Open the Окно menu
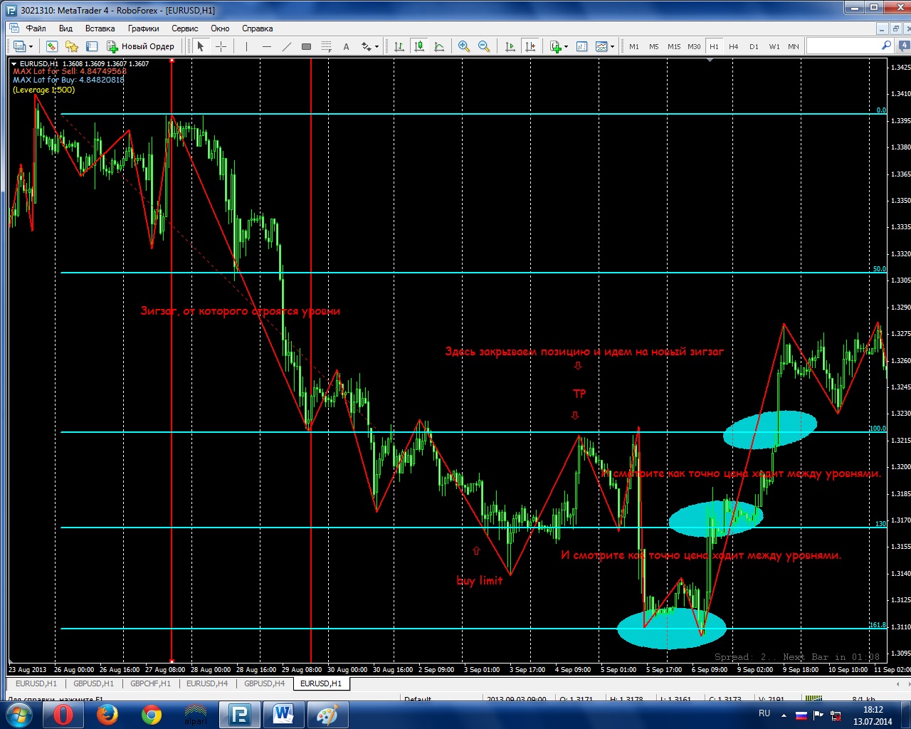This screenshot has height=729, width=911. click(220, 28)
